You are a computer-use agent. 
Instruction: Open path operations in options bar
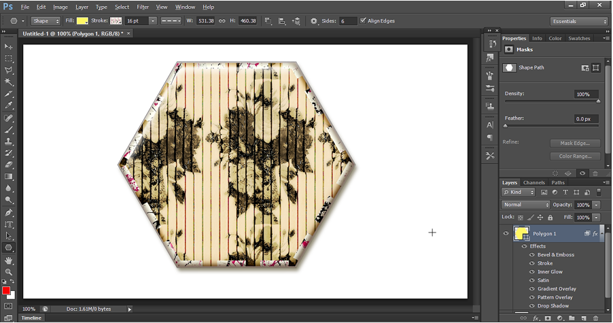click(268, 21)
